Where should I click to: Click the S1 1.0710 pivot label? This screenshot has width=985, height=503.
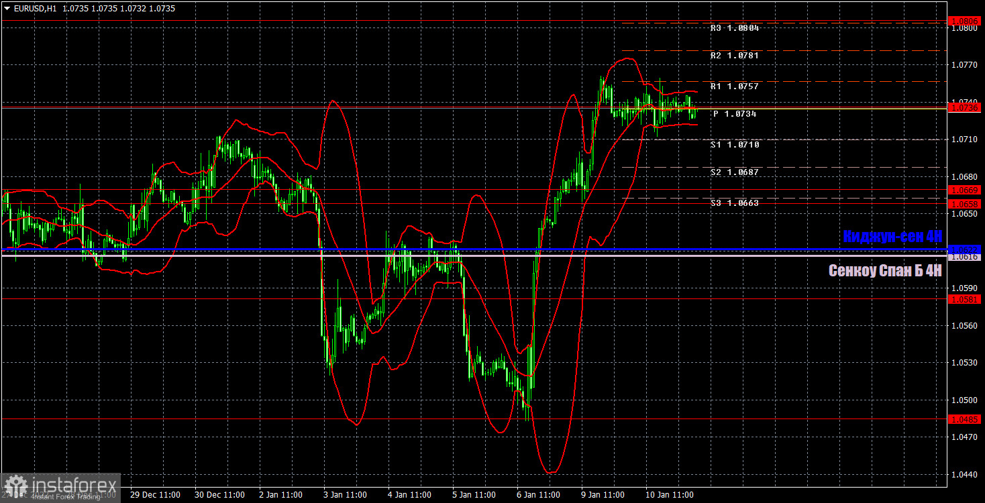734,144
